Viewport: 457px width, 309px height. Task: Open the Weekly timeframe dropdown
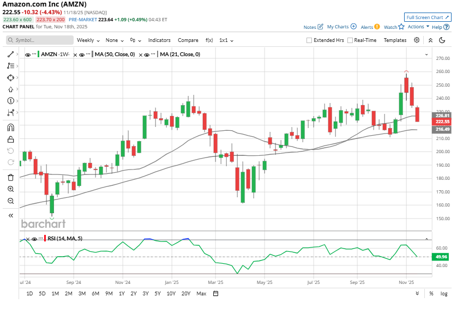(x=88, y=40)
